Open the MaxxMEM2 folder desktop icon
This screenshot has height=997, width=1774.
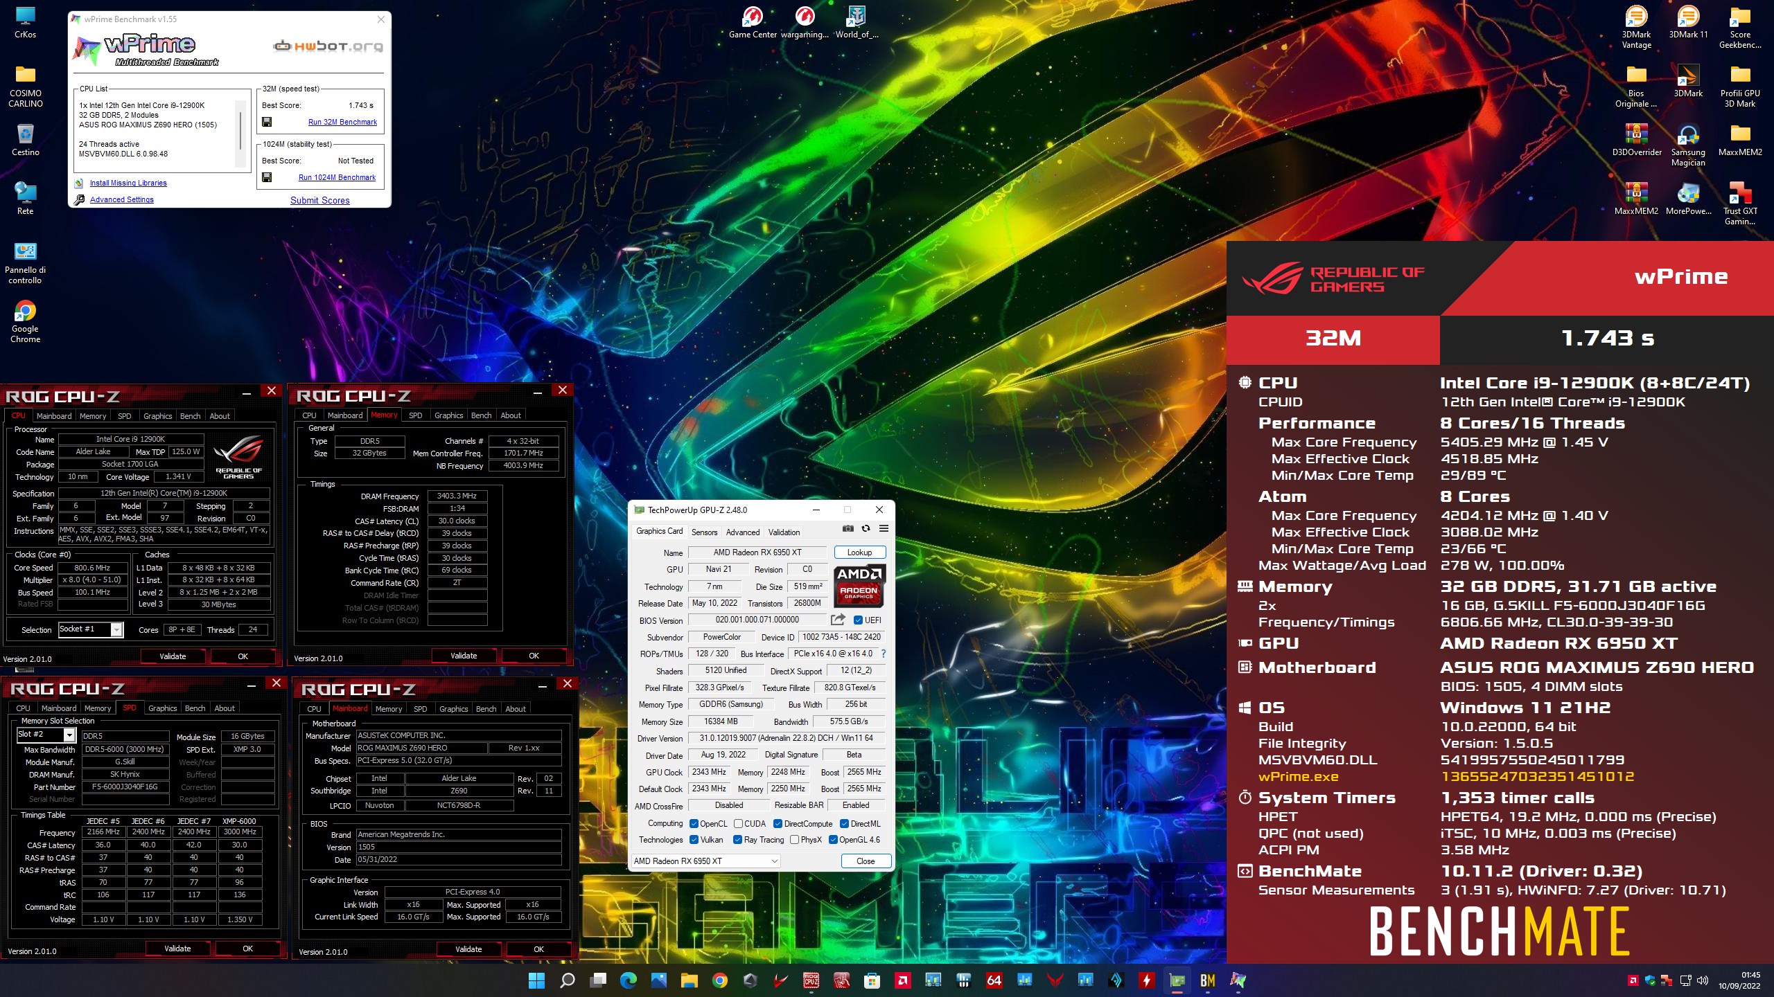pyautogui.click(x=1740, y=140)
